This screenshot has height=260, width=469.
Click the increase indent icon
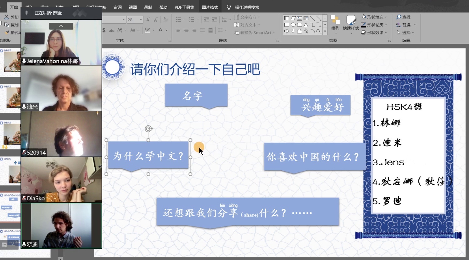[x=214, y=20]
